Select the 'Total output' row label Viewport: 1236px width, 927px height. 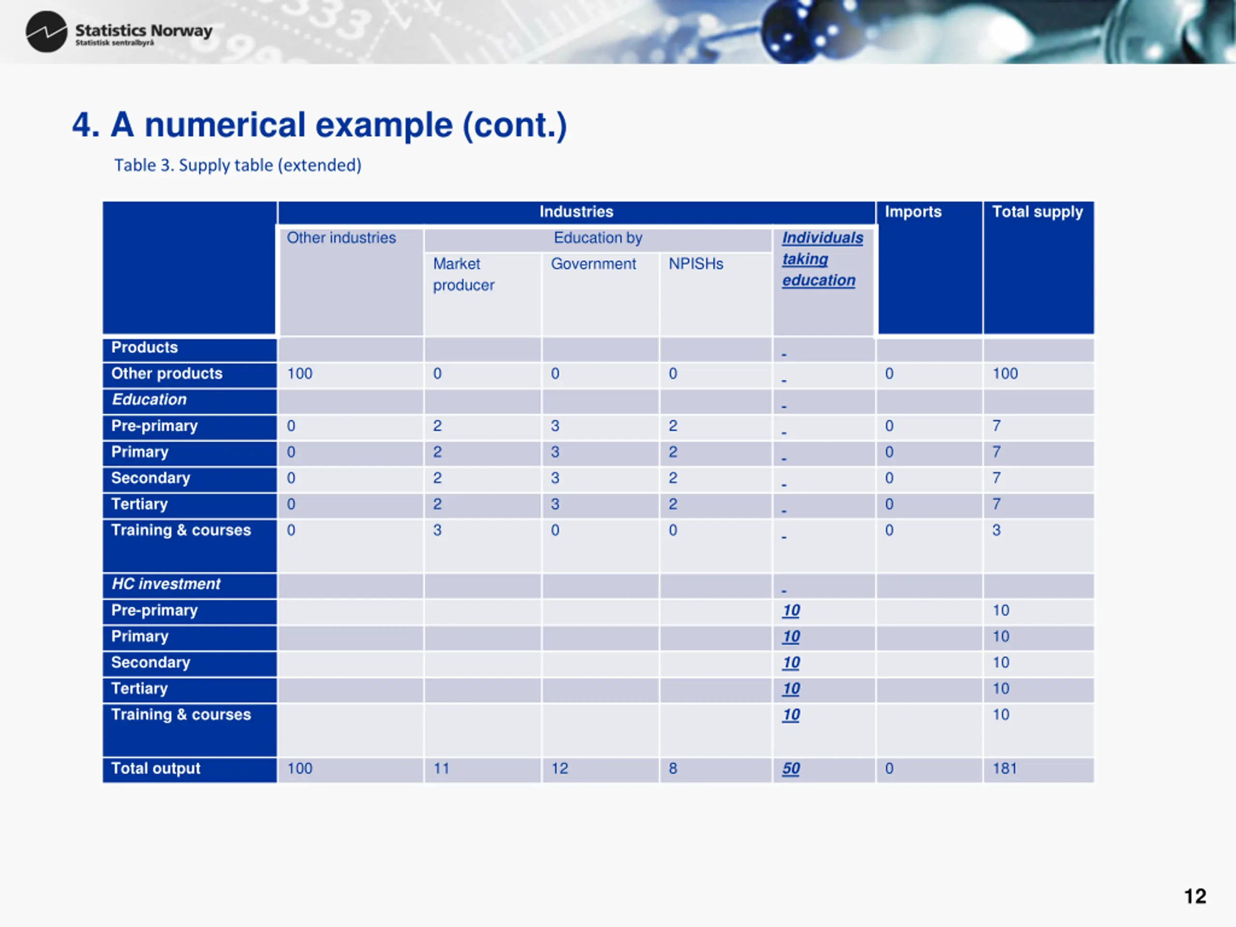pyautogui.click(x=189, y=769)
